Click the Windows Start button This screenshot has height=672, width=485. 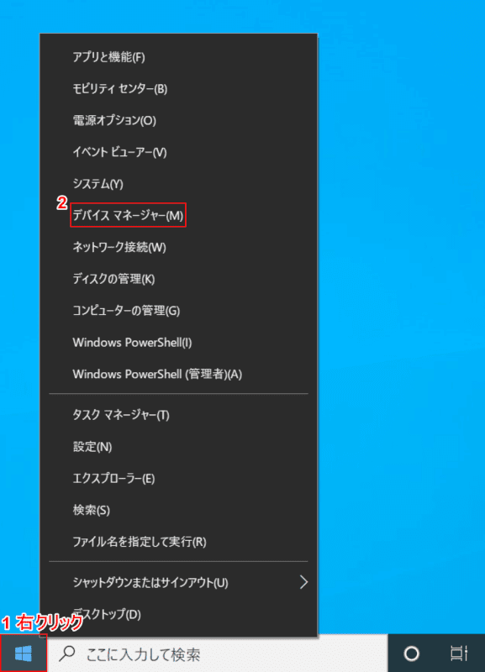coord(24,654)
